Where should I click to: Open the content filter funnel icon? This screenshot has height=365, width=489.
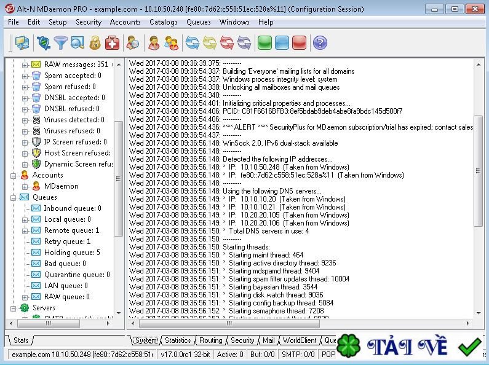(x=60, y=43)
